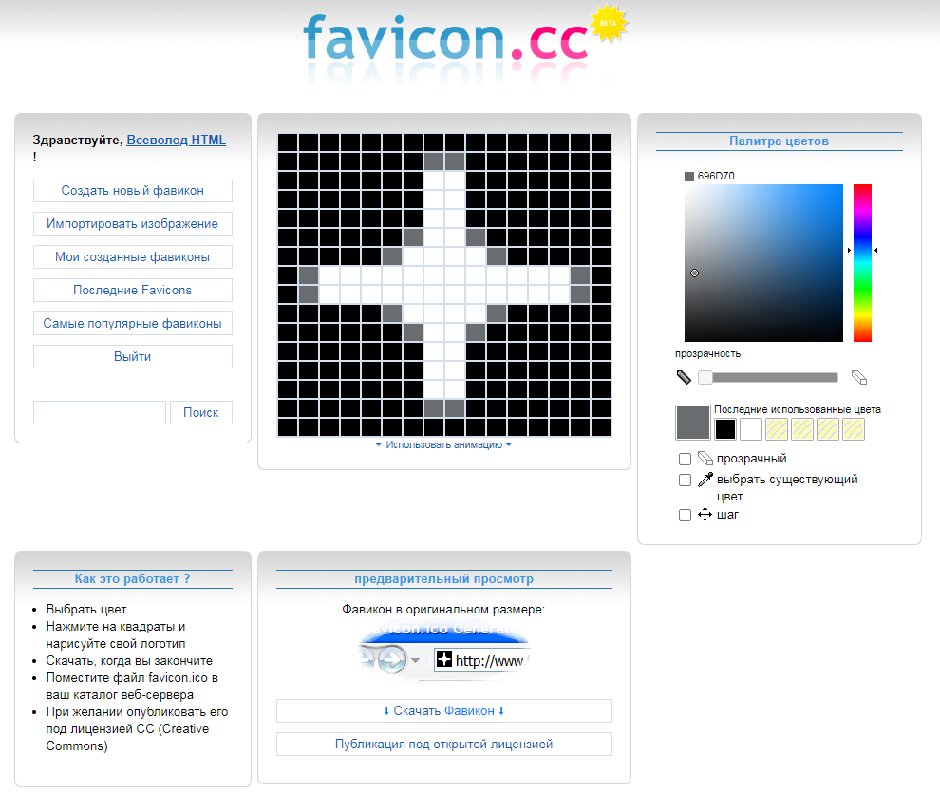Viewport: 940px width, 792px height.
Task: Click the прозрачность label
Action: (x=708, y=353)
